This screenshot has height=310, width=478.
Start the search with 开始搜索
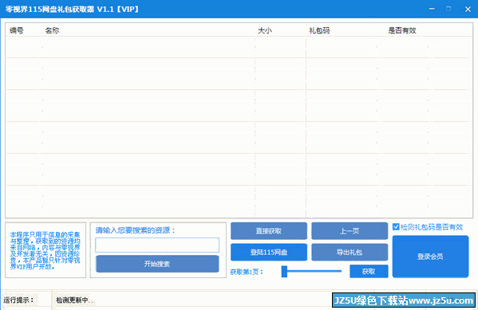157,264
